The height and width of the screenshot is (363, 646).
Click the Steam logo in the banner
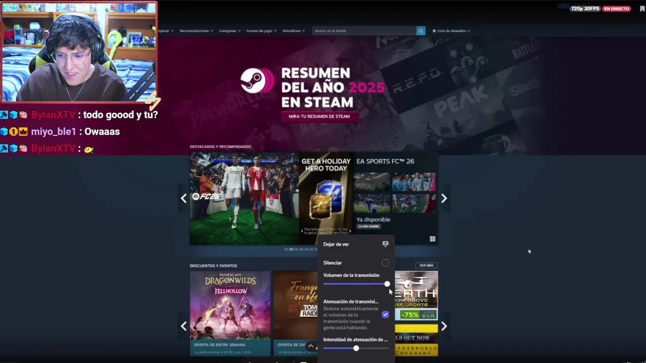pyautogui.click(x=257, y=81)
